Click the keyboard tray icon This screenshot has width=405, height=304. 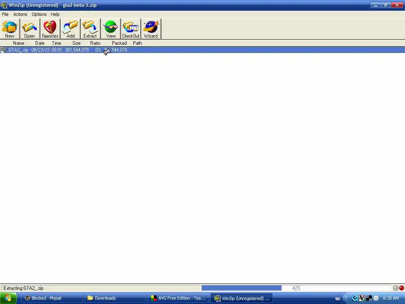point(338,298)
